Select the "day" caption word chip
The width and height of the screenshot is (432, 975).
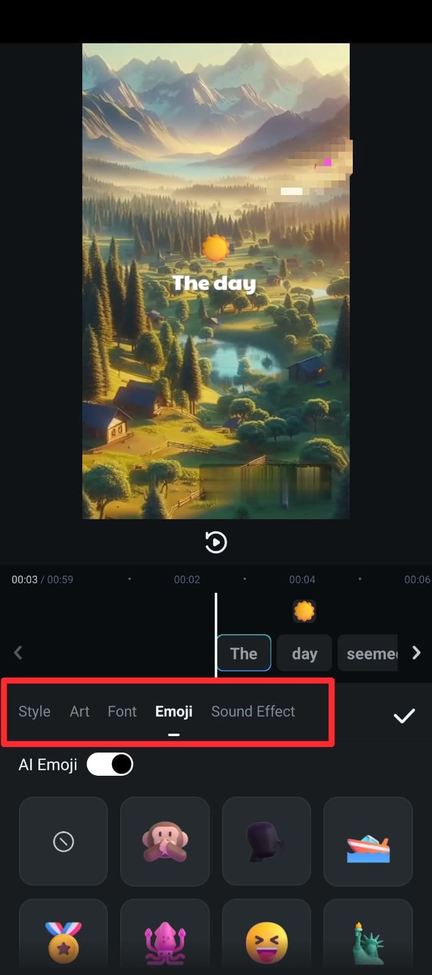coord(305,653)
